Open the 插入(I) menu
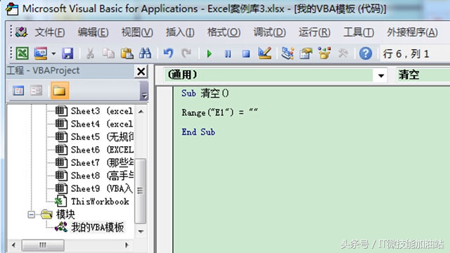 (180, 32)
